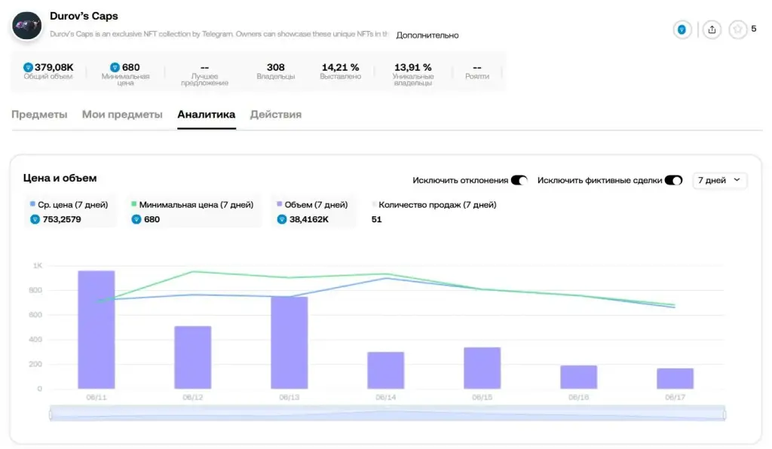The height and width of the screenshot is (449, 772).
Task: Click the TON diamond icon button near share
Action: pyautogui.click(x=682, y=29)
